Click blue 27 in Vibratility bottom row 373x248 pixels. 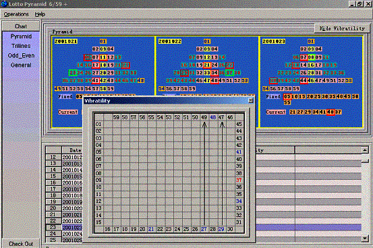click(x=204, y=229)
